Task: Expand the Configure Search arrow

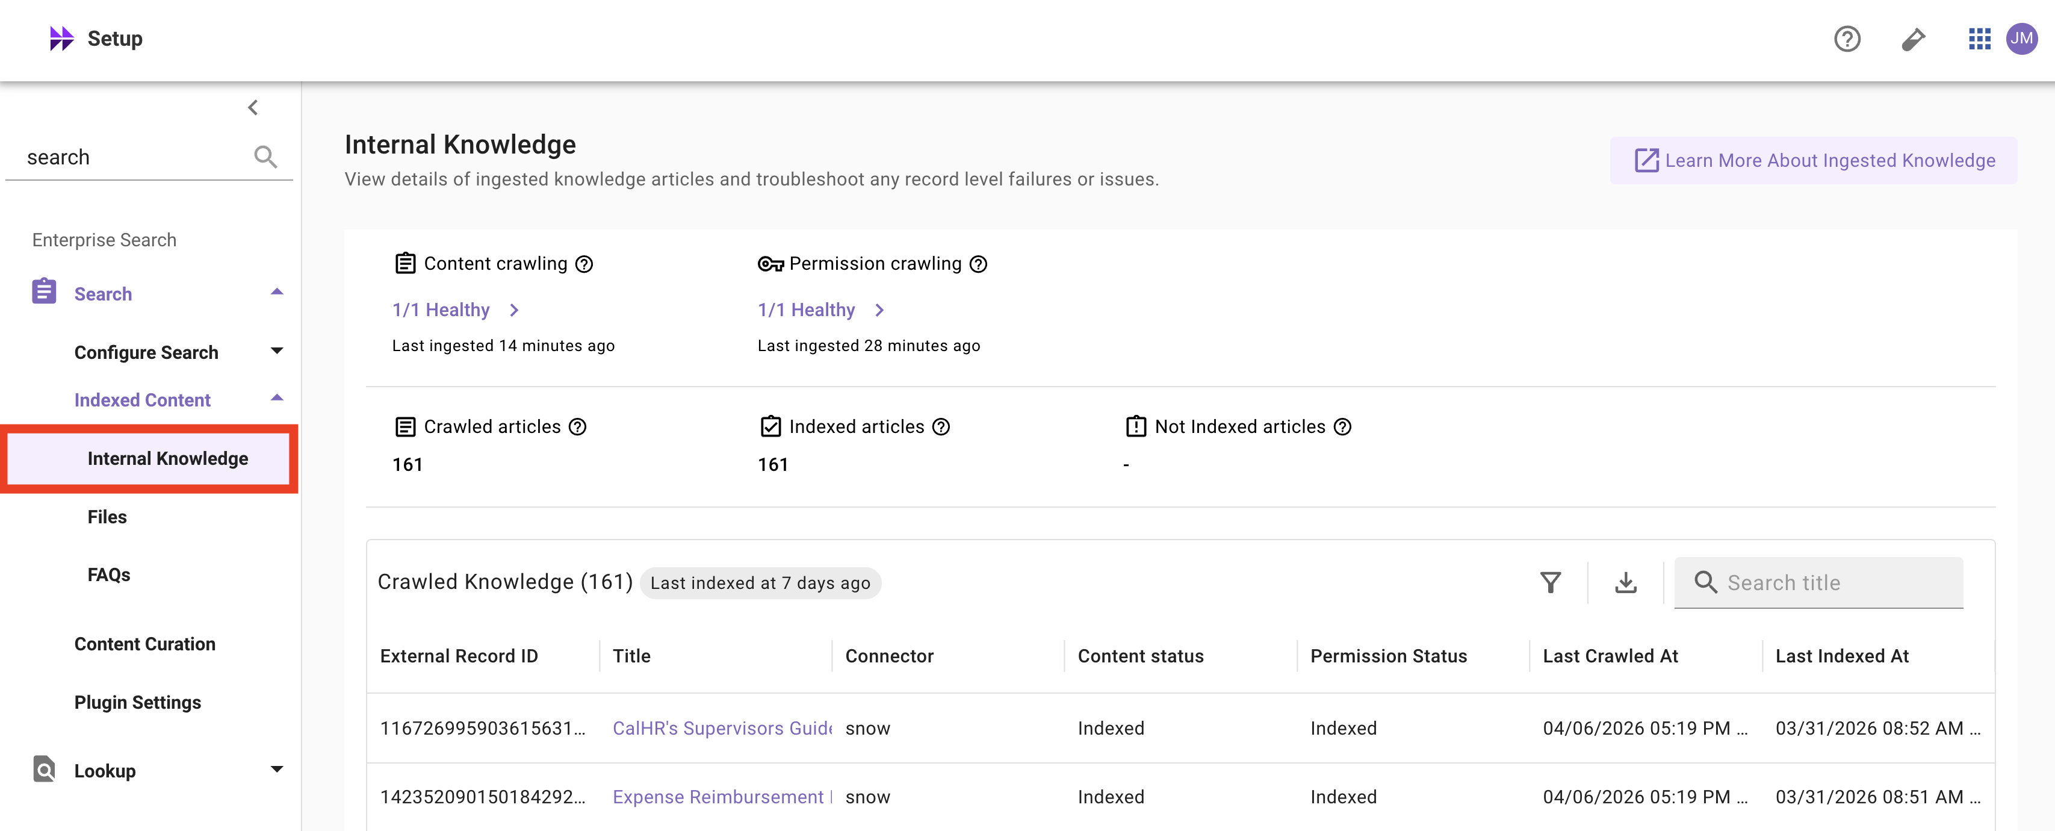Action: pyautogui.click(x=277, y=351)
